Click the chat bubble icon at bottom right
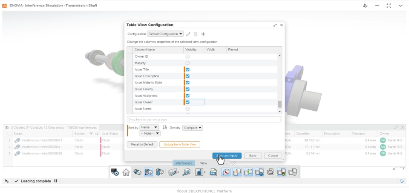 click(402, 181)
